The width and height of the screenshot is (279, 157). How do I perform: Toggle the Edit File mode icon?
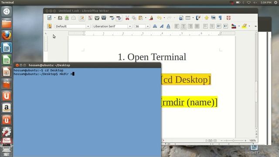point(82,18)
